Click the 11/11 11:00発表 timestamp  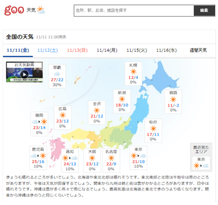51,37
